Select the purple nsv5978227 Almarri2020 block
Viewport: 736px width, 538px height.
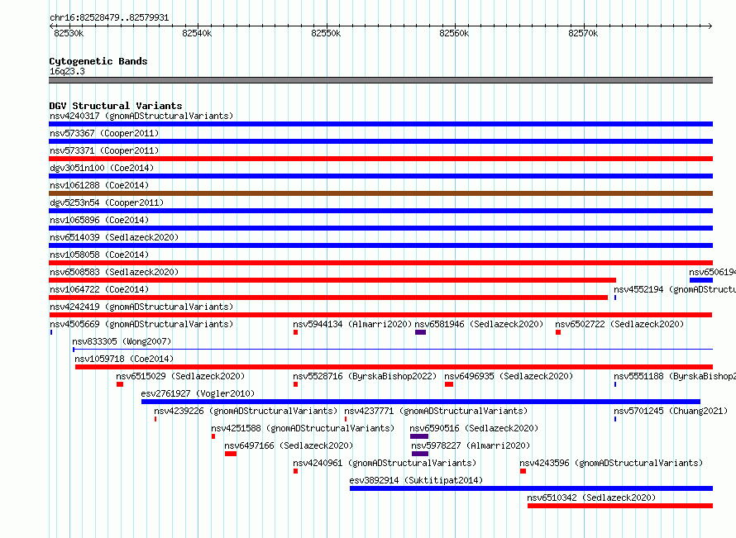coord(420,454)
